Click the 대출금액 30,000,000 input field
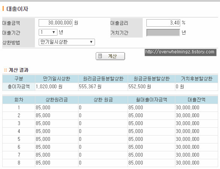The image size is (220, 169). point(56,23)
